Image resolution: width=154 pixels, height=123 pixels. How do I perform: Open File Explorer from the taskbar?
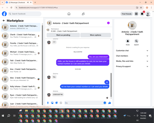pyautogui.click(x=26, y=111)
